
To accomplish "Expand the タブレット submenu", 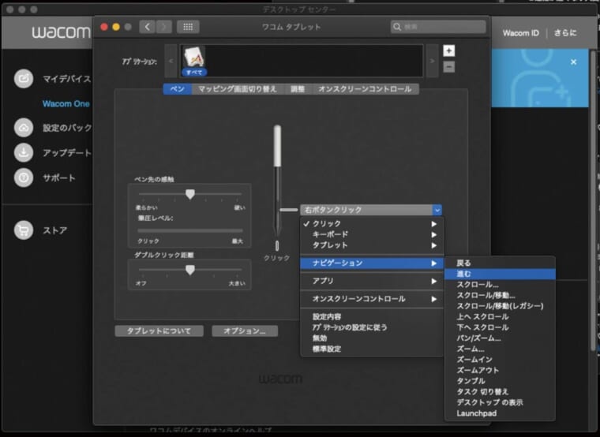I will 372,245.
